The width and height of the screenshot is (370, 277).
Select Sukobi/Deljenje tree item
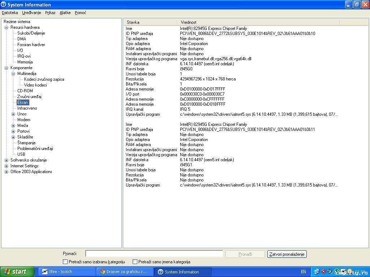point(31,33)
